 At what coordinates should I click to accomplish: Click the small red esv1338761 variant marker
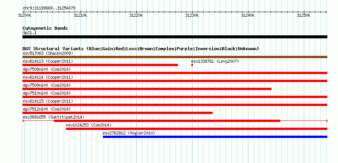tap(192, 65)
